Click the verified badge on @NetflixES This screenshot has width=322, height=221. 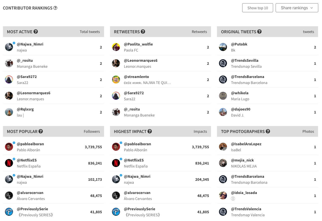pos(13,159)
